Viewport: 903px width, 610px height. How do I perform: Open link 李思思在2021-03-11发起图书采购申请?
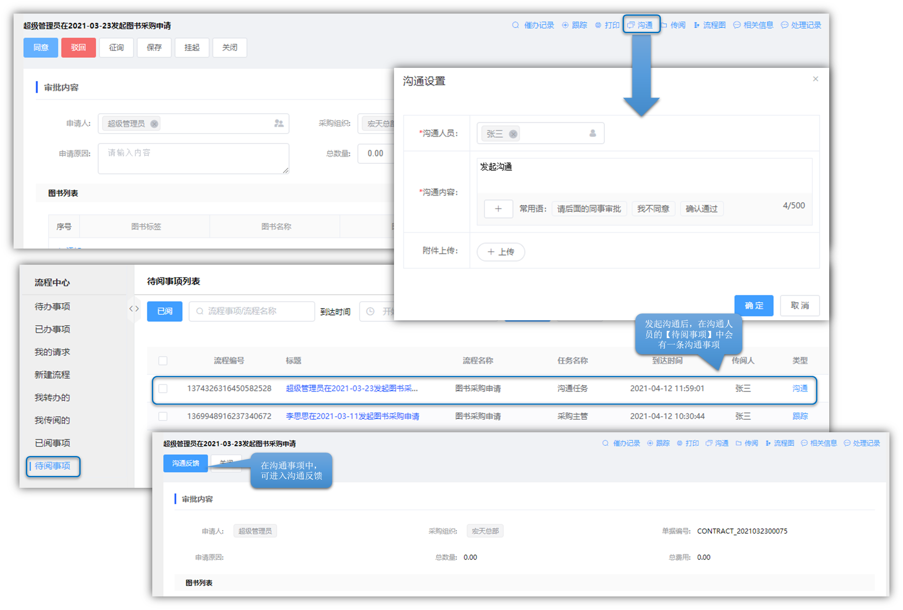[x=352, y=416]
